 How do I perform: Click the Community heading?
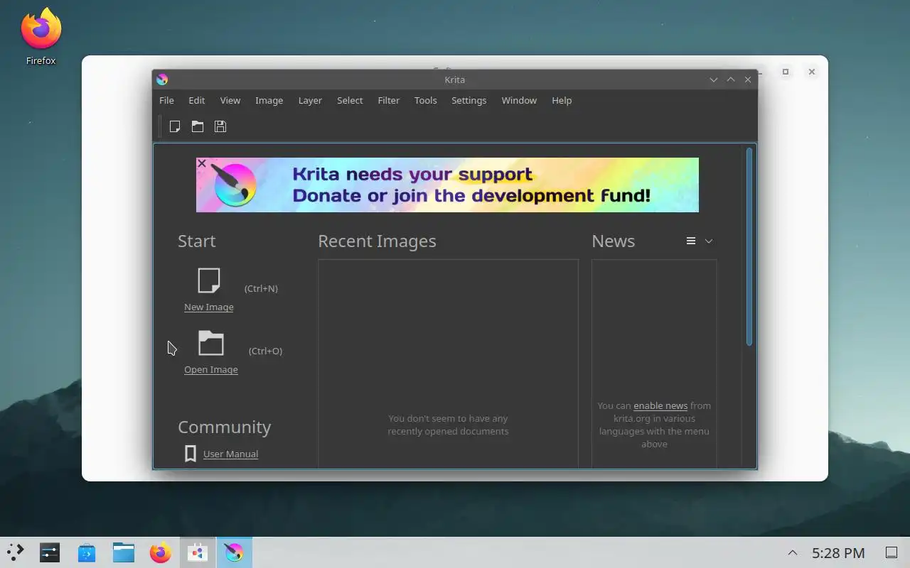tap(225, 427)
